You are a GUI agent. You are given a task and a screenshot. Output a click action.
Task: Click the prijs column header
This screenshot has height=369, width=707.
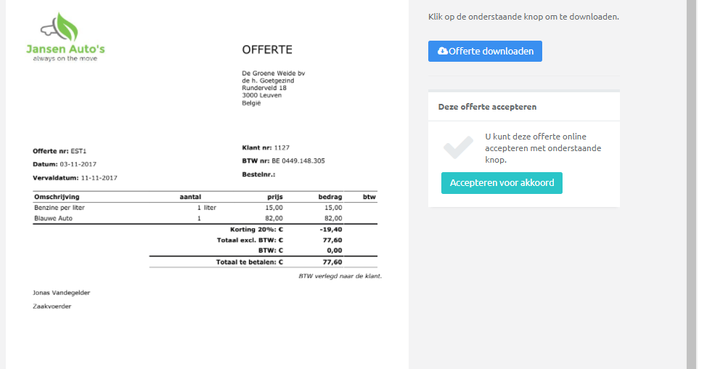(274, 197)
